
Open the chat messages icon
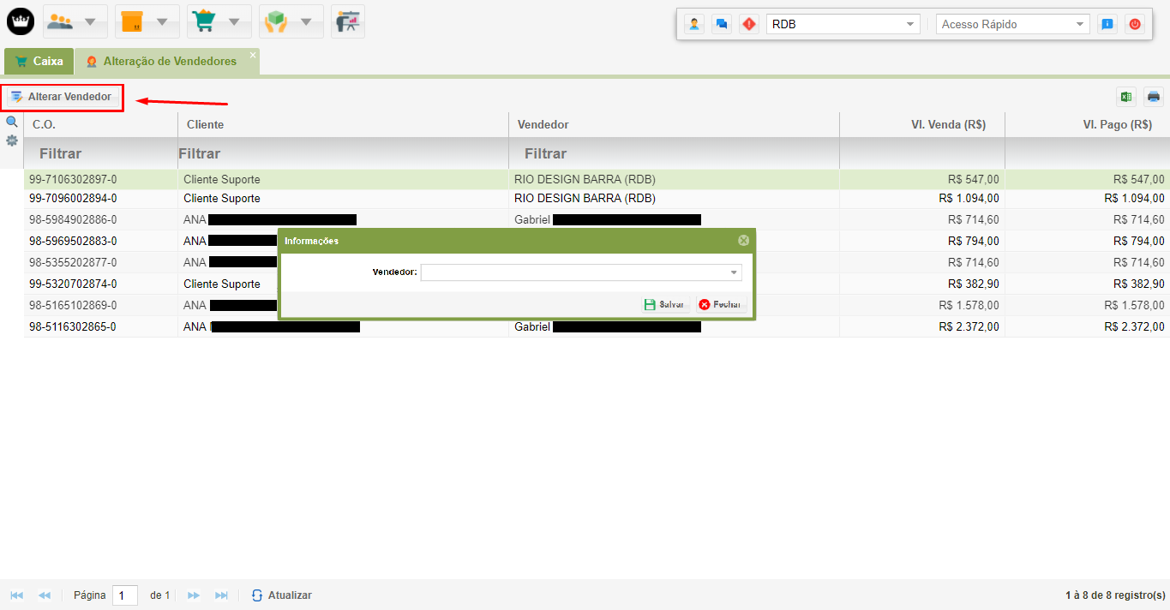(722, 25)
